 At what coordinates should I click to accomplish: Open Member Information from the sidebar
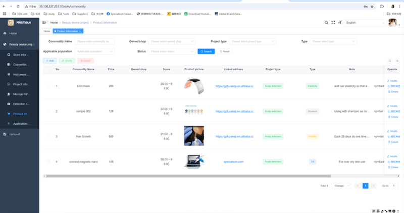point(21,94)
